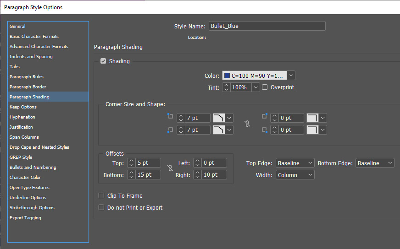This screenshot has height=249, width=400.
Task: Open the Tint percentage dropdown
Action: (x=256, y=87)
